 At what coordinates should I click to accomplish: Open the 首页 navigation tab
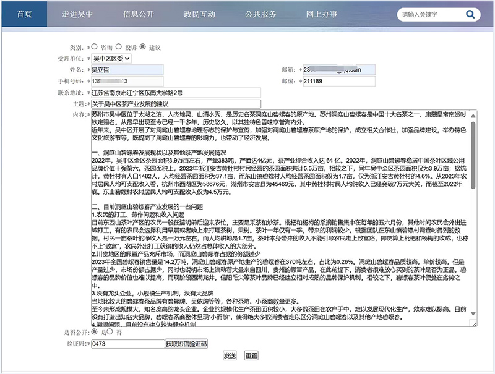24,14
